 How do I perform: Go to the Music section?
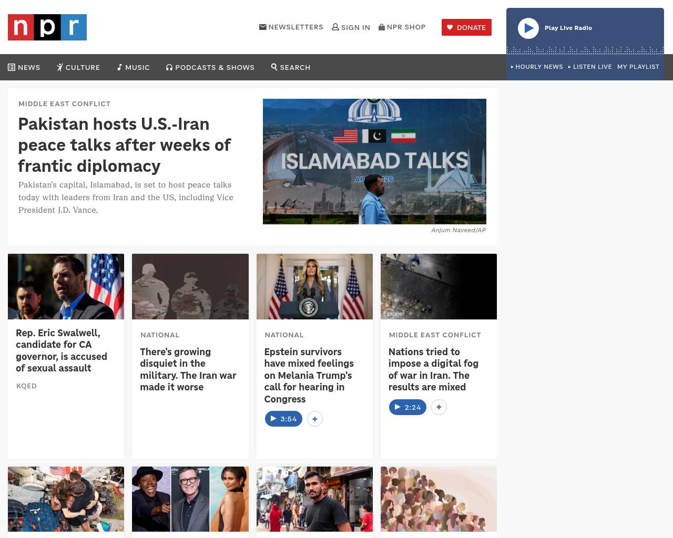134,67
